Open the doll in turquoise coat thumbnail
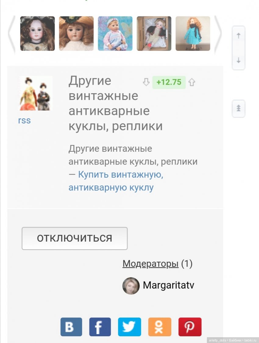The image size is (259, 343). (x=193, y=34)
